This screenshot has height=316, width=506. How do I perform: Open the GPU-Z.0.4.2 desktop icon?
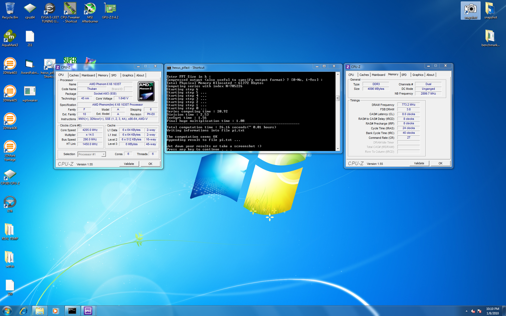pos(110,11)
